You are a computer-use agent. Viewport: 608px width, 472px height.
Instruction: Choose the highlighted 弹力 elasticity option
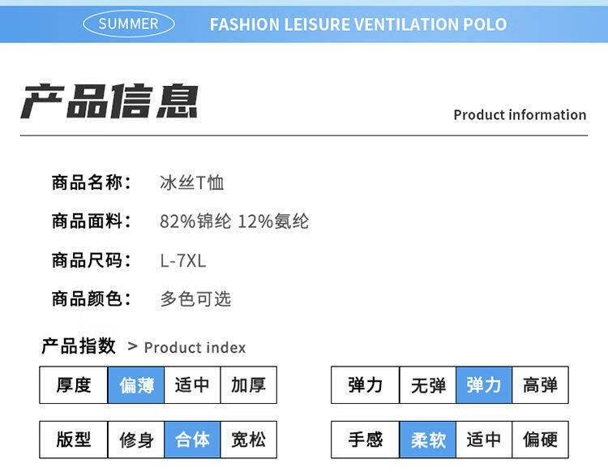tap(484, 385)
